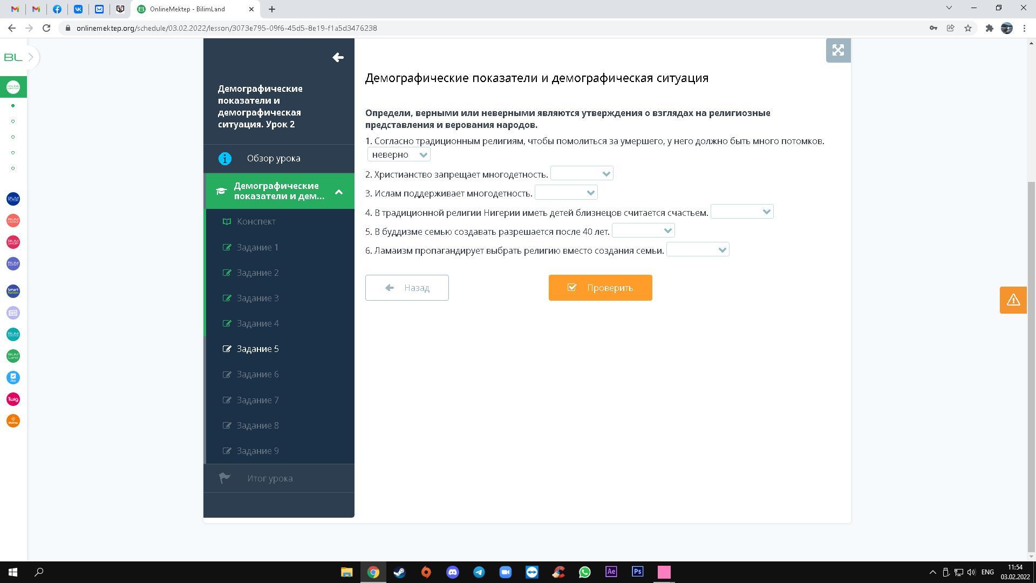Screen dimensions: 1036x583
Task: Open the Discord icon in the taskbar
Action: click(452, 572)
